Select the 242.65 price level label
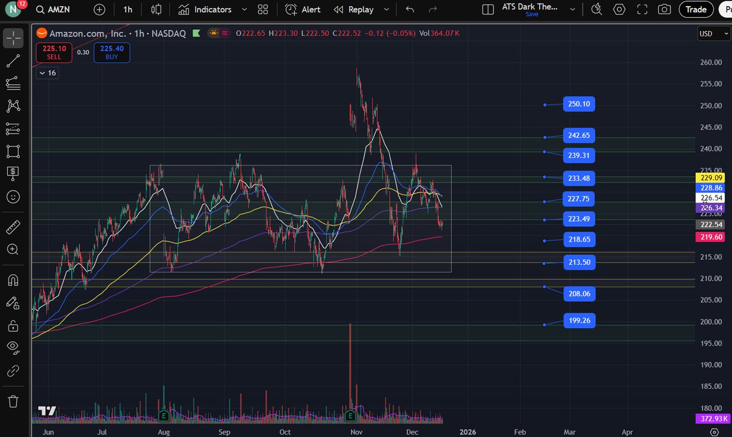The image size is (732, 437). click(579, 135)
